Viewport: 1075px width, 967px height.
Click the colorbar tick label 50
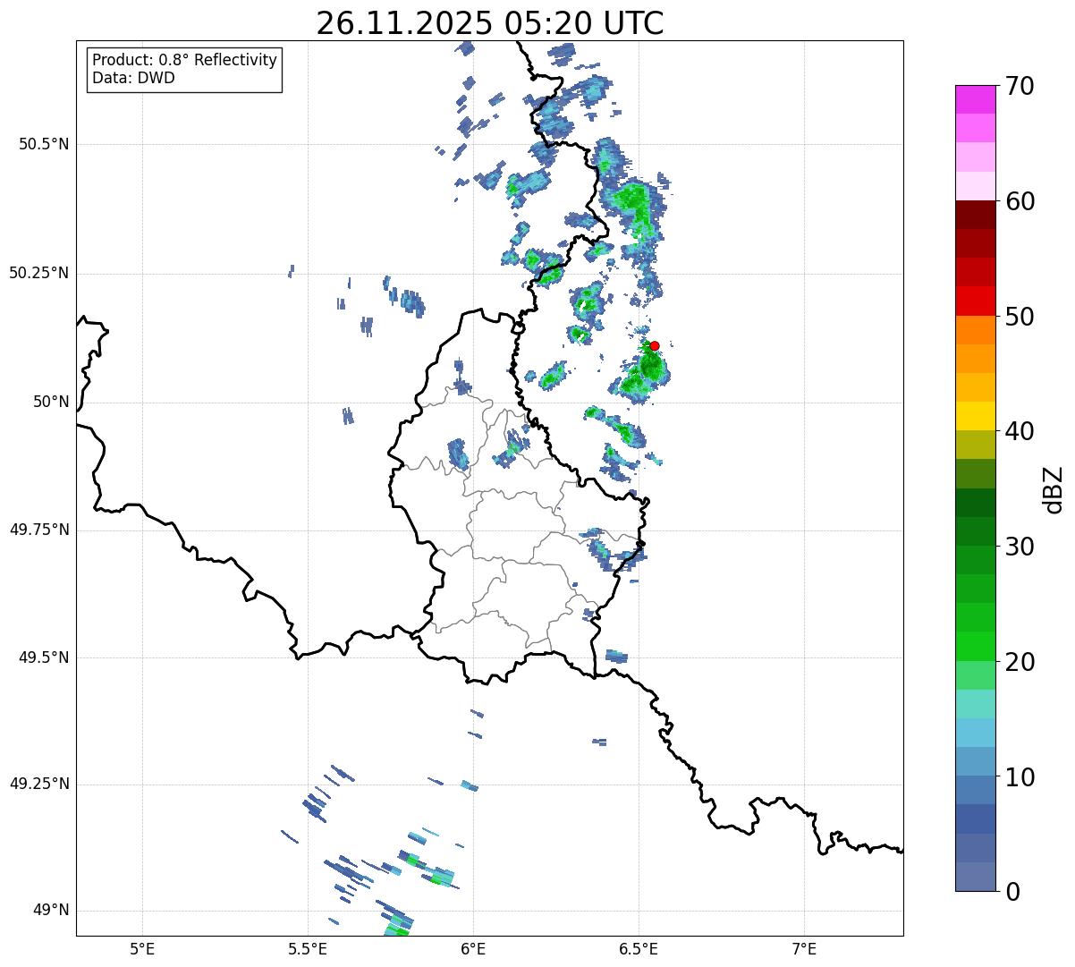coord(1019,317)
